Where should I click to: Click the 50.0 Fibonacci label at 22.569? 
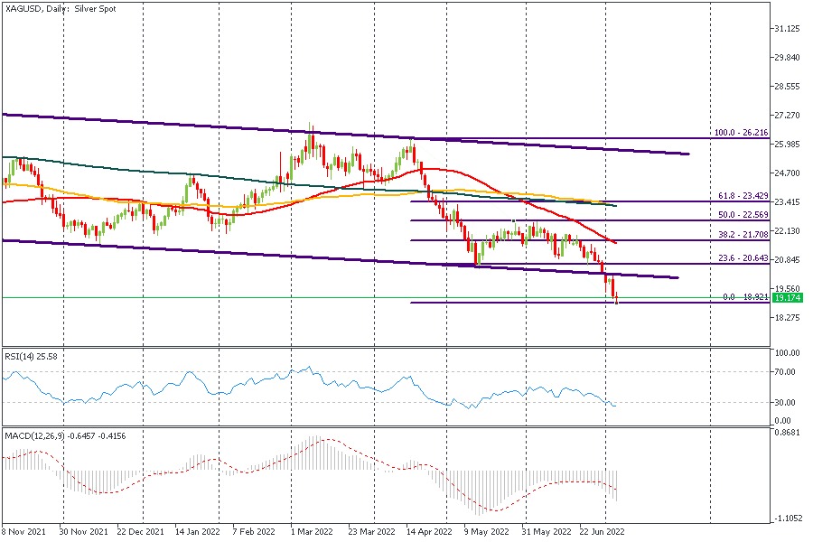(x=742, y=215)
